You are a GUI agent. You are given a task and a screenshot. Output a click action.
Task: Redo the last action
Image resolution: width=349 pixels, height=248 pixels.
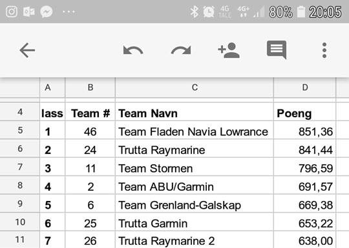pos(181,50)
